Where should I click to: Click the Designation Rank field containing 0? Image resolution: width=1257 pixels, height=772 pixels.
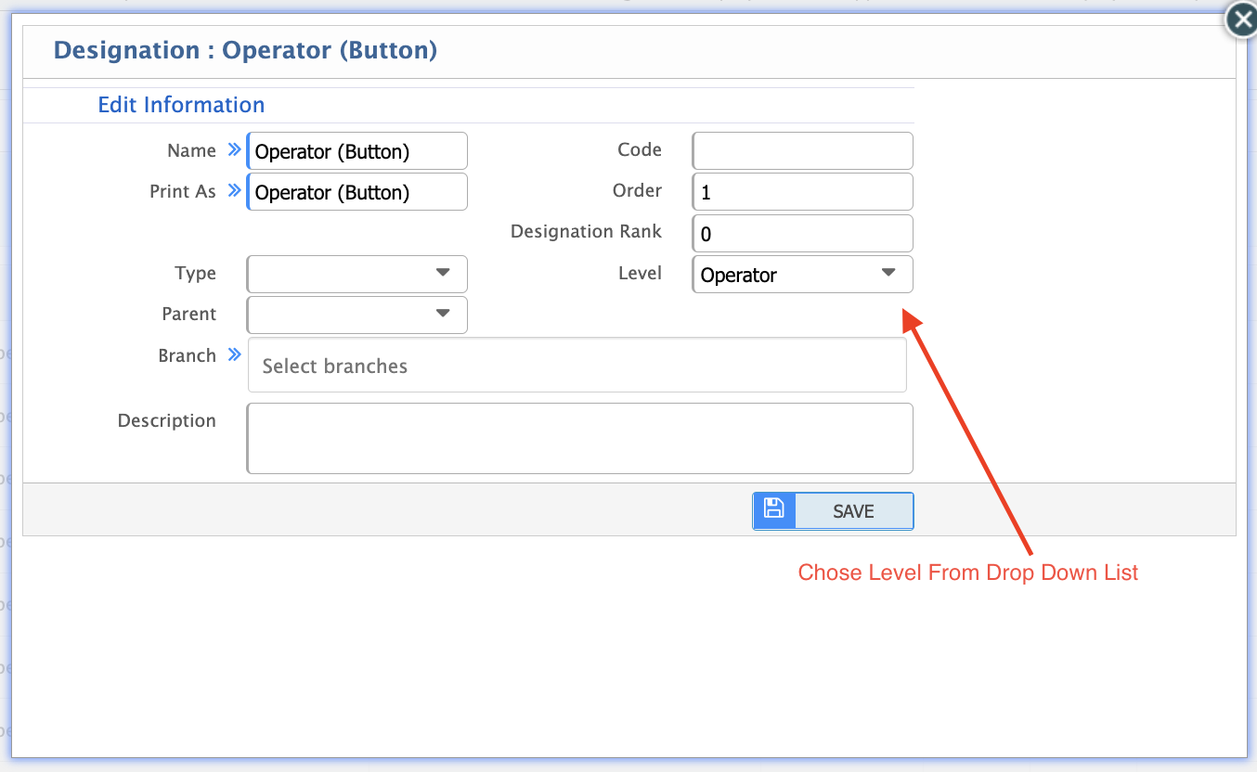(x=802, y=233)
